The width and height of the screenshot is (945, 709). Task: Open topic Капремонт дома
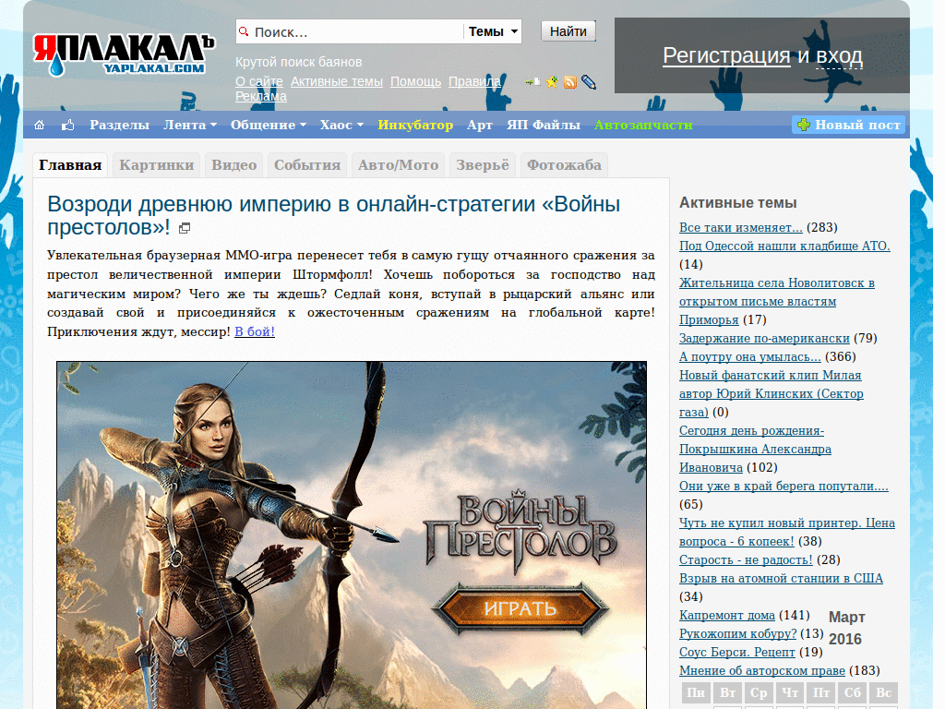tap(727, 616)
